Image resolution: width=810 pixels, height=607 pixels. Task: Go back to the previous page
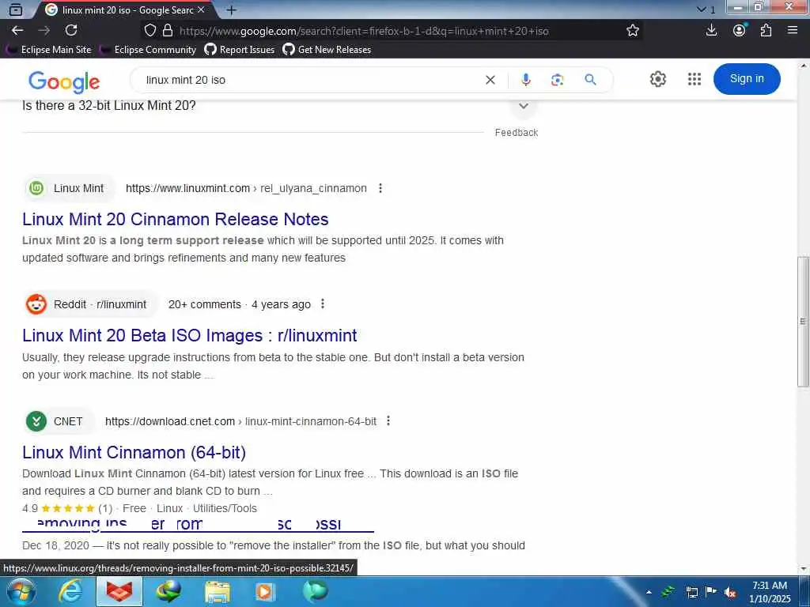coord(17,31)
